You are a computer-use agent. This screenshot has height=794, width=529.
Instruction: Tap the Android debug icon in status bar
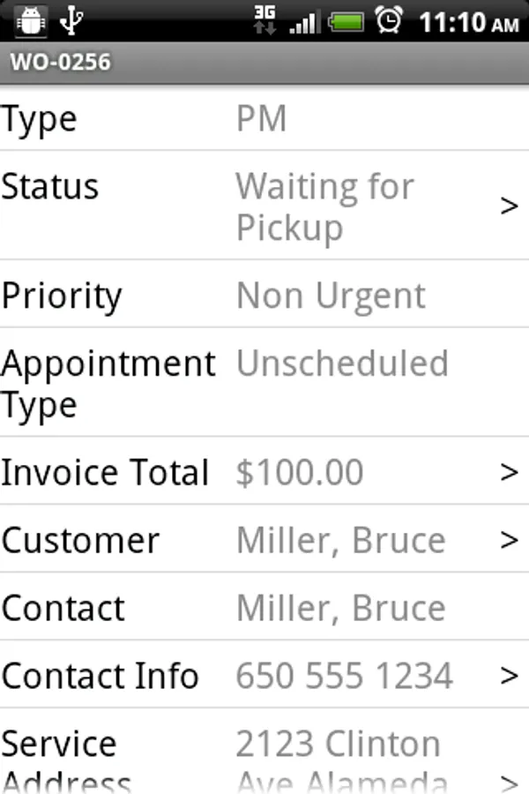click(x=31, y=21)
